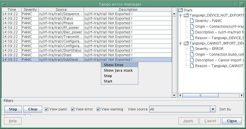Click the Description column header
Image resolution: width=246 pixels, height=129 pixels.
click(128, 10)
